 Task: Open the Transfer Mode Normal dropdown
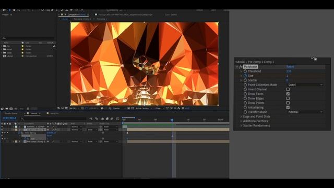[x=305, y=112]
